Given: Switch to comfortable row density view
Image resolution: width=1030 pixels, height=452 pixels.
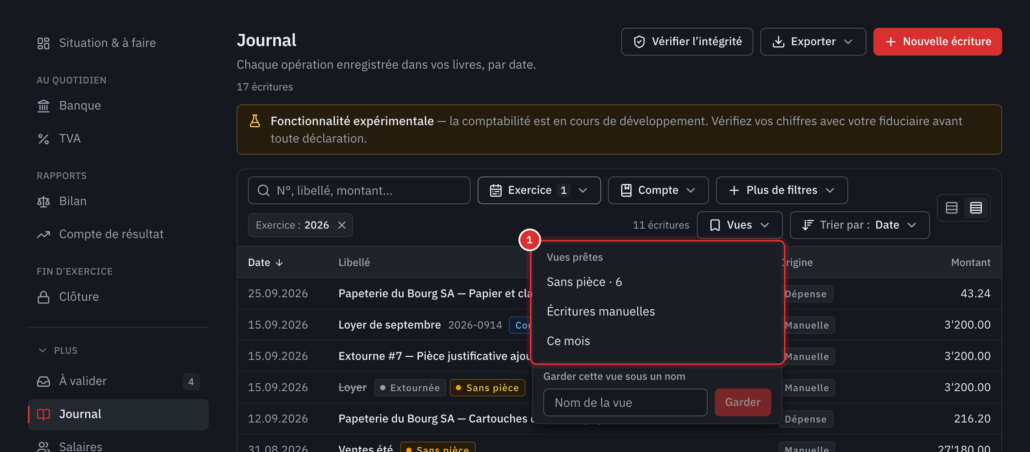Looking at the screenshot, I should coord(952,208).
